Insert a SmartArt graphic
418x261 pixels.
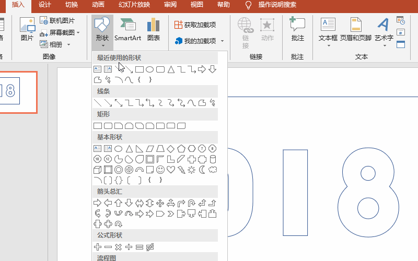[127, 29]
